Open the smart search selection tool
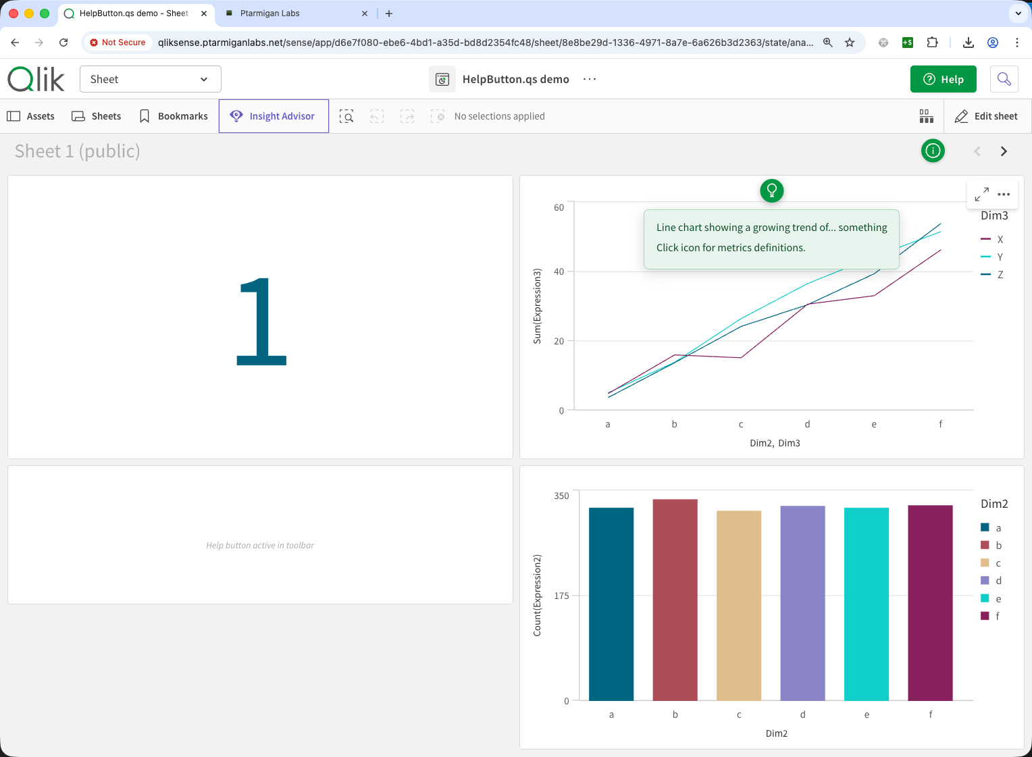1032x757 pixels. point(346,116)
